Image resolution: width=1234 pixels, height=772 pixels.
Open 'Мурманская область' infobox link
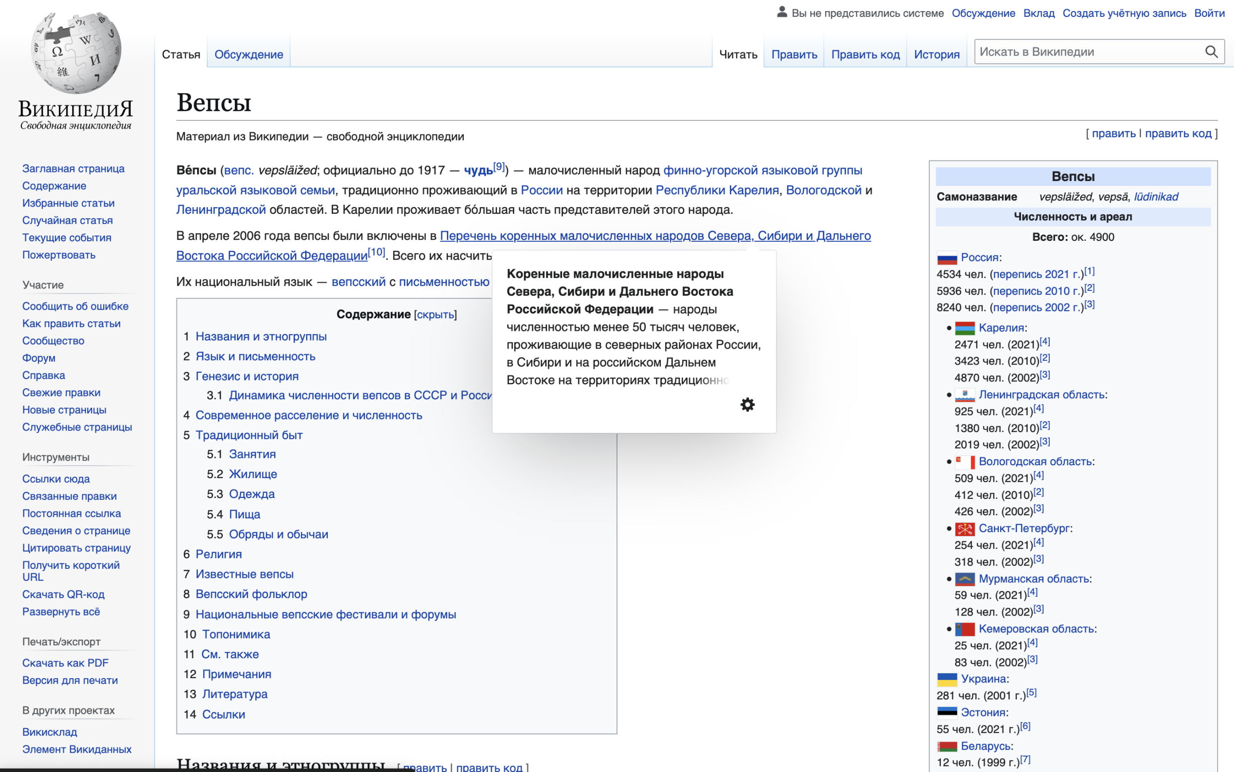tap(1033, 579)
